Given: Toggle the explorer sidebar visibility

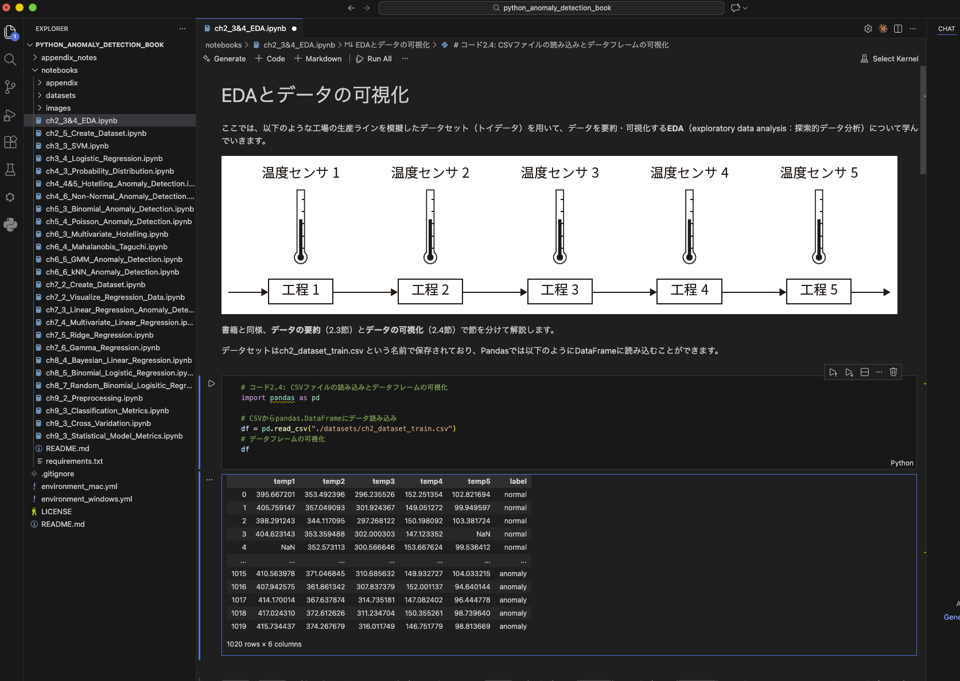Looking at the screenshot, I should pyautogui.click(x=10, y=33).
